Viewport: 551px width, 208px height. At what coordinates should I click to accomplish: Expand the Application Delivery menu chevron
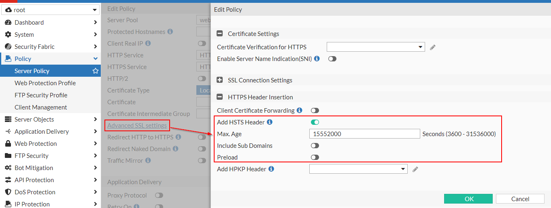(x=96, y=132)
